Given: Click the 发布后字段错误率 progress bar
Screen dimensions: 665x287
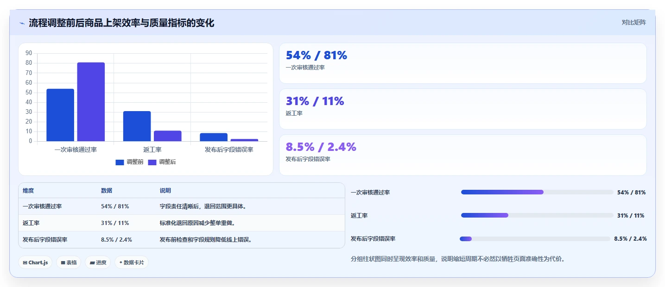Looking at the screenshot, I should point(535,239).
